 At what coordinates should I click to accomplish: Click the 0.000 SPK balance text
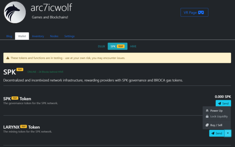pyautogui.click(x=223, y=97)
